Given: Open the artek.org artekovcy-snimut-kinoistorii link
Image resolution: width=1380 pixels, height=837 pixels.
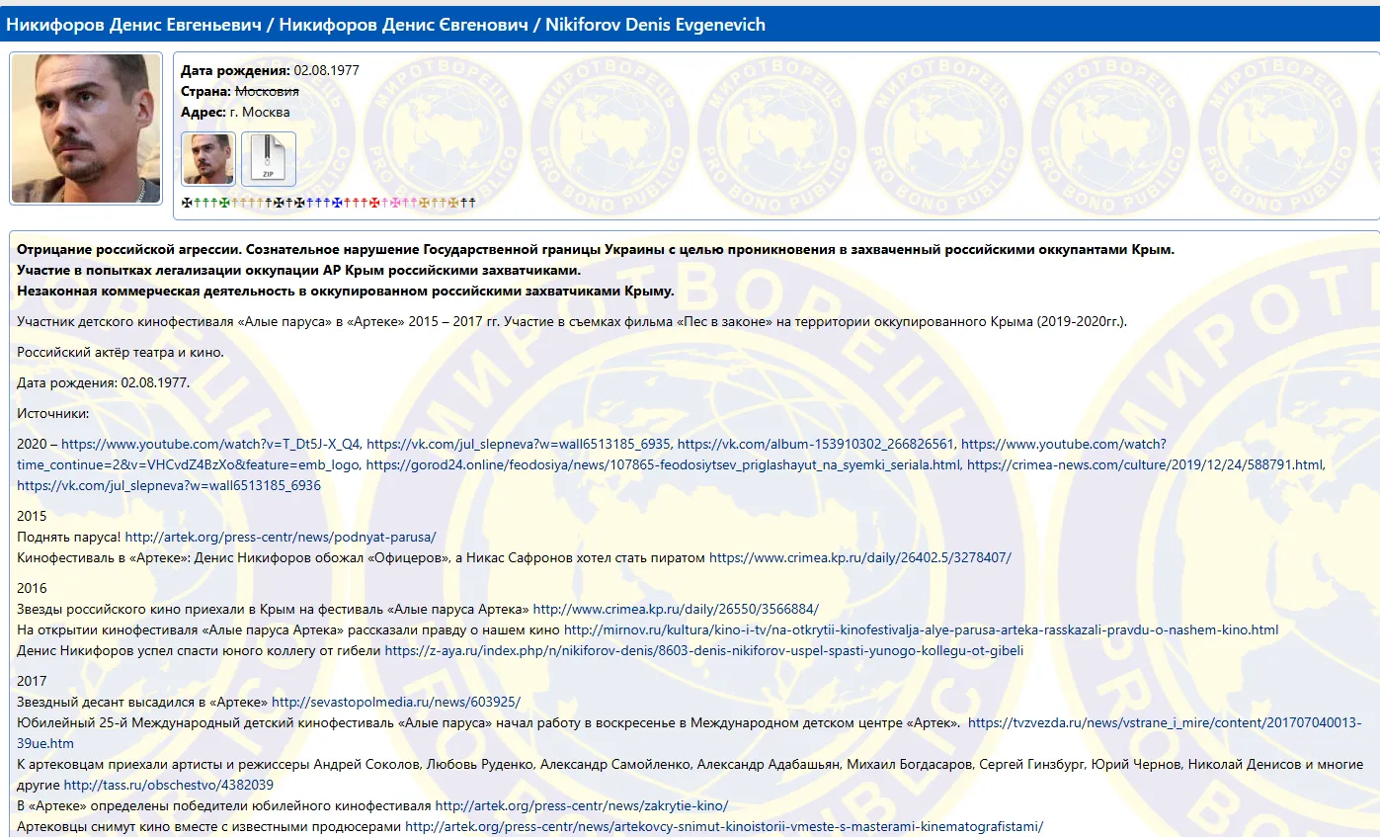Looking at the screenshot, I should [x=724, y=826].
